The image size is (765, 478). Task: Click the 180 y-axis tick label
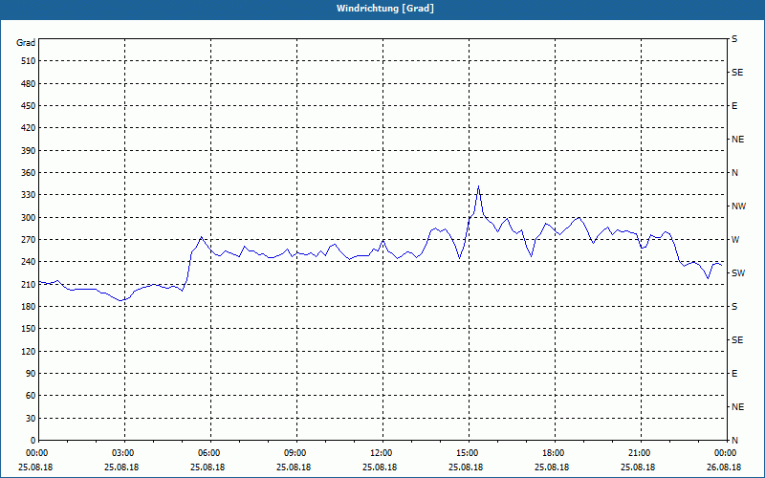pos(29,307)
